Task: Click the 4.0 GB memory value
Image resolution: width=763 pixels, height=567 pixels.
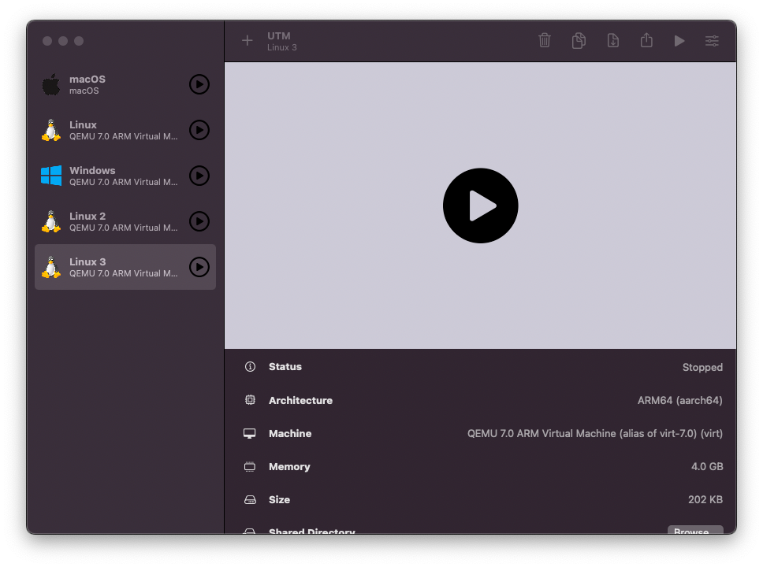Action: 707,467
